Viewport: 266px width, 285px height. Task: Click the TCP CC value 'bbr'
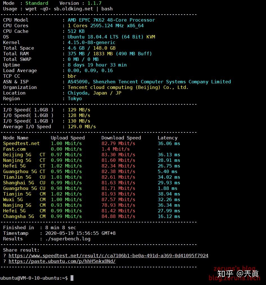pos(72,76)
